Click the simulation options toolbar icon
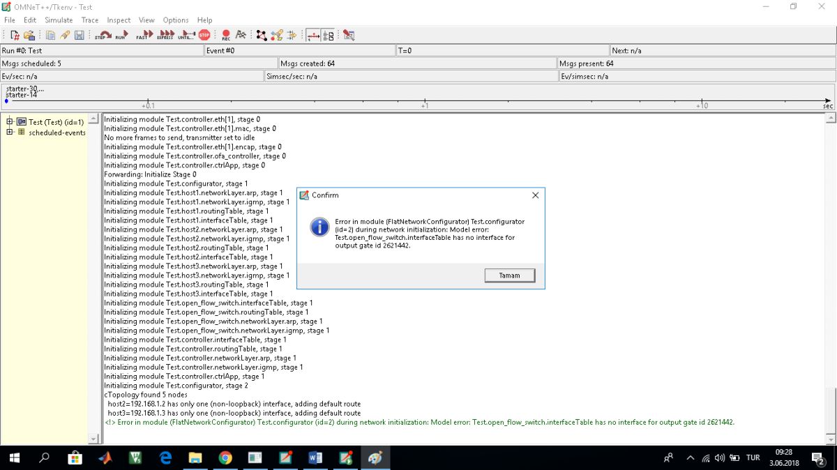 pos(349,35)
